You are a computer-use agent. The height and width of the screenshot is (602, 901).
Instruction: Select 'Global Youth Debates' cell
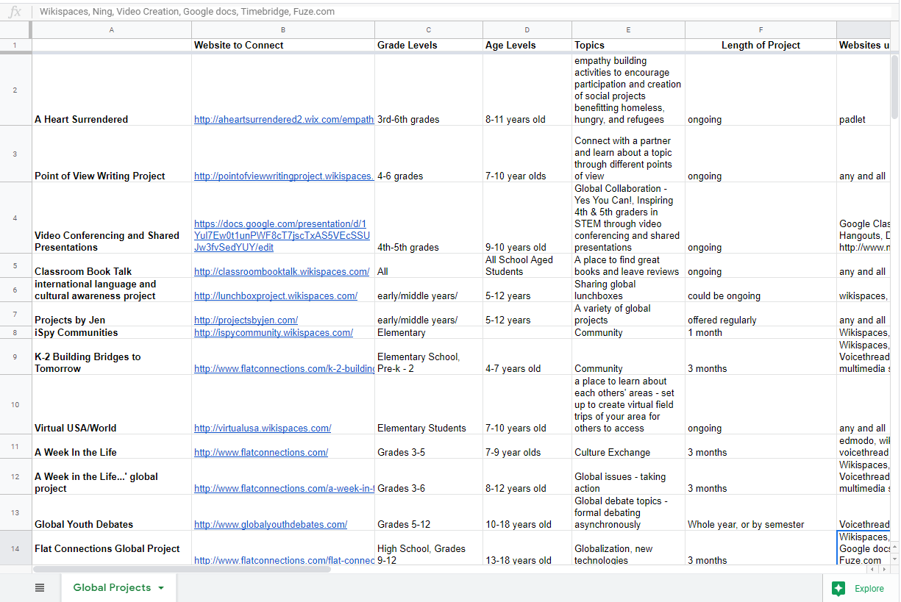(x=112, y=512)
